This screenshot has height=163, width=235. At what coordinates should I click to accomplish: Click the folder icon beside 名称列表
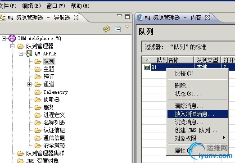(x=38, y=123)
